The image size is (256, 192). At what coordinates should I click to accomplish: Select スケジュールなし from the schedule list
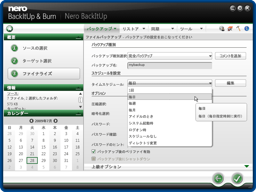click(170, 136)
